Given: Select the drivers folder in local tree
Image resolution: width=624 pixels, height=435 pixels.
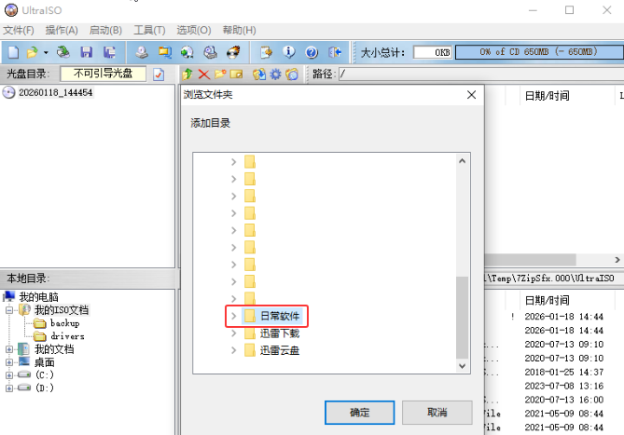Looking at the screenshot, I should pos(66,335).
